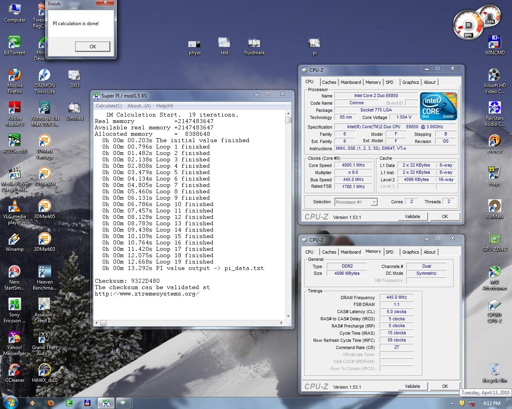The height and width of the screenshot is (409, 512).
Task: Open Winamp desktop icon
Action: coord(15,242)
